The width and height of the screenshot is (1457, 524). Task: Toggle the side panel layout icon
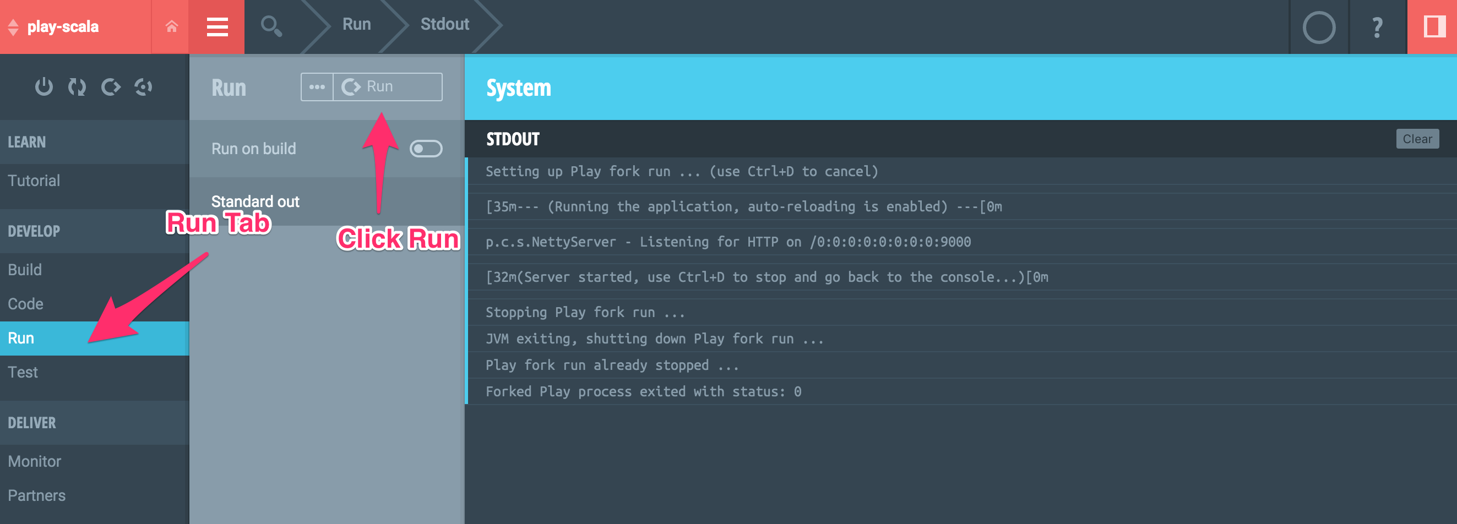coord(1434,26)
